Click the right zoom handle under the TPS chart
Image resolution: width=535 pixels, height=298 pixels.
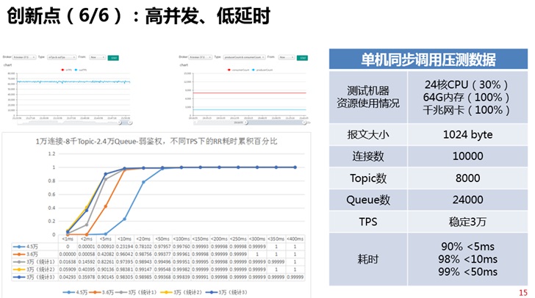click(130, 123)
